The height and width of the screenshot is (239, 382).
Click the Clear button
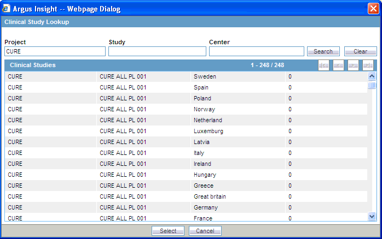point(360,51)
